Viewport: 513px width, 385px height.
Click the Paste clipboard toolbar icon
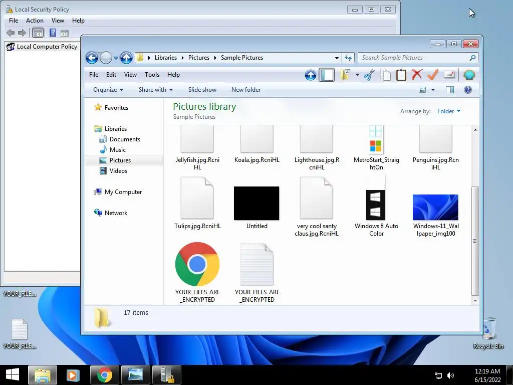401,75
